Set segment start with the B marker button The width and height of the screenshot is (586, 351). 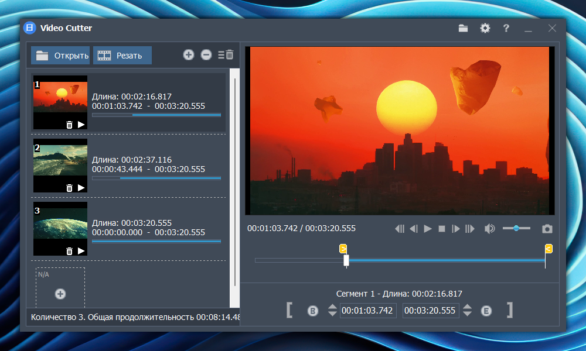pos(313,311)
